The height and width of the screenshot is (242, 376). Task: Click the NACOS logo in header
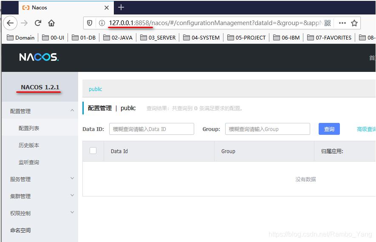(x=39, y=57)
